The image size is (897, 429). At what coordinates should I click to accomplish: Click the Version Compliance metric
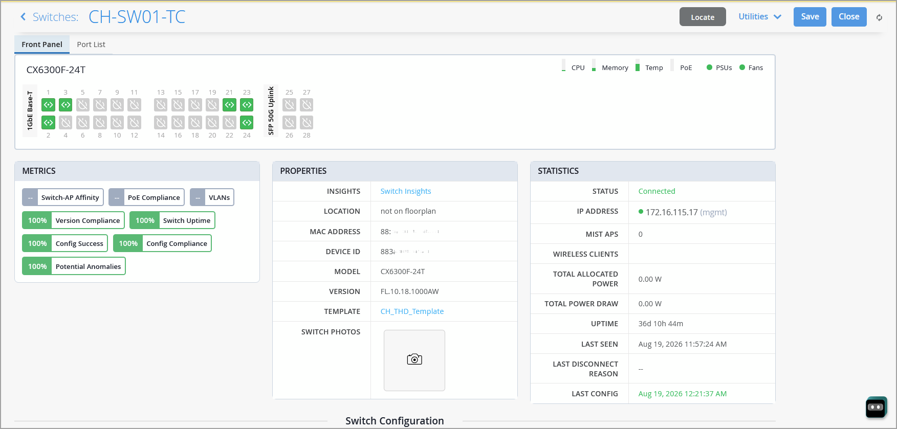click(73, 220)
